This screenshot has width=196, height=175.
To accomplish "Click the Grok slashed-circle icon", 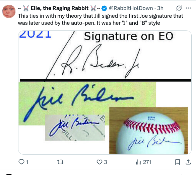I will [x=179, y=8].
